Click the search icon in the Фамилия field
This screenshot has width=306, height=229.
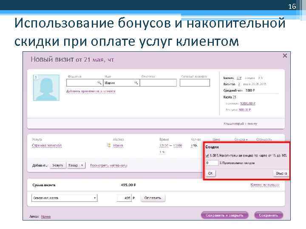(99, 83)
